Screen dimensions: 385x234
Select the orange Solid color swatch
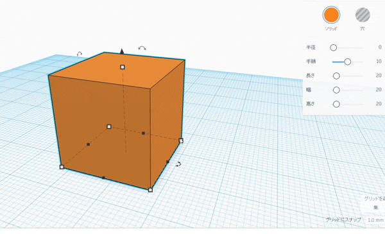(x=331, y=15)
